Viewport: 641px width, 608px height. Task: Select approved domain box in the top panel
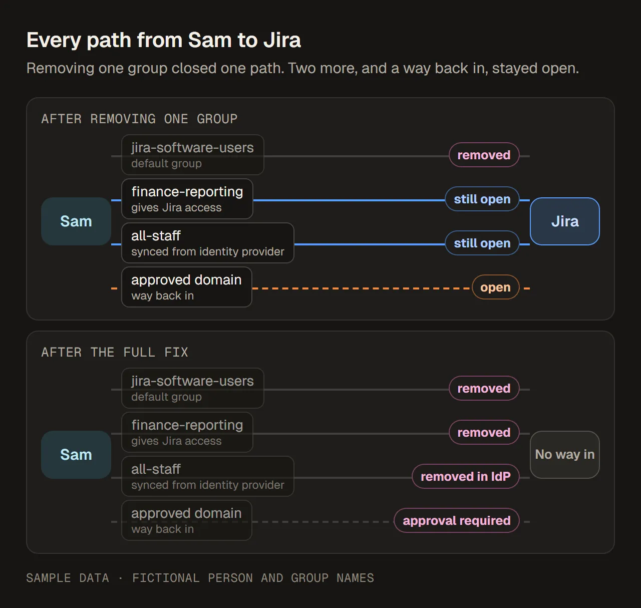pyautogui.click(x=187, y=287)
